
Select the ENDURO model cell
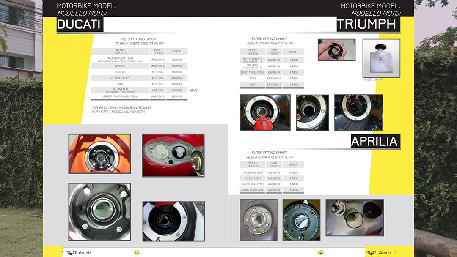[120, 66]
